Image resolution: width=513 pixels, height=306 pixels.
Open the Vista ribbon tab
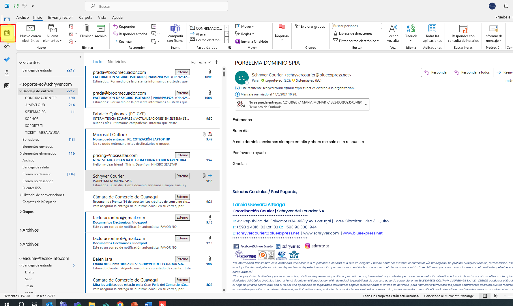pyautogui.click(x=102, y=17)
